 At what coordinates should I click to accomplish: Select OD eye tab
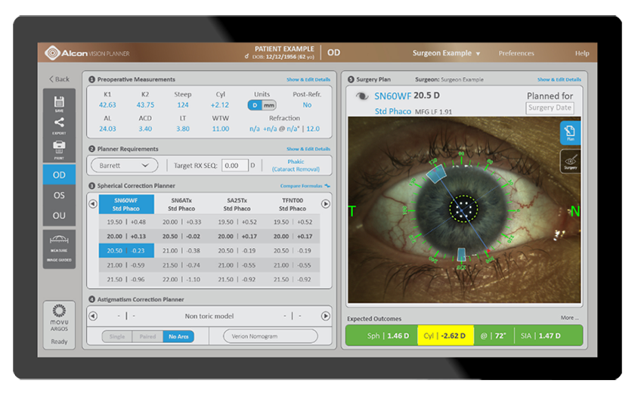coord(59,175)
